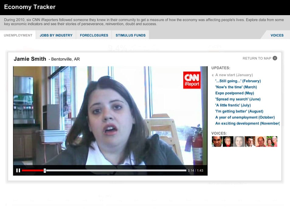Image resolution: width=290 pixels, height=212 pixels.
Task: Close overlay with the X icon
Action: coord(275,58)
